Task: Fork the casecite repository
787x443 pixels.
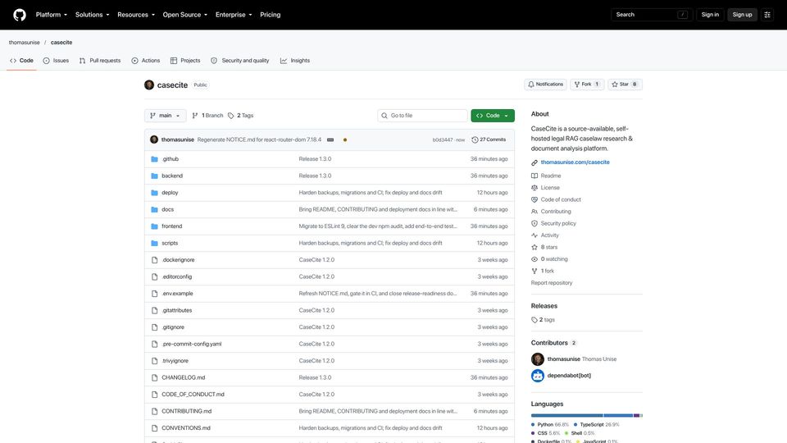Action: (x=587, y=84)
